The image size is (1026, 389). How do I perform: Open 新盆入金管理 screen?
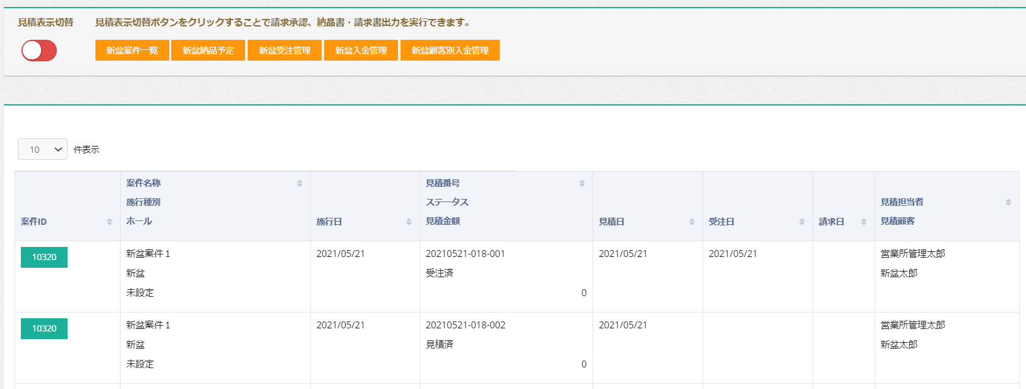[x=361, y=51]
